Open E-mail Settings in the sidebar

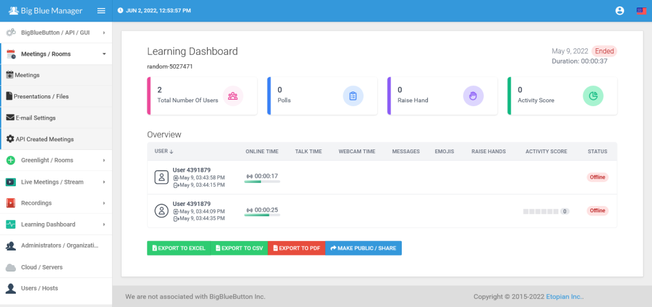[x=56, y=118]
